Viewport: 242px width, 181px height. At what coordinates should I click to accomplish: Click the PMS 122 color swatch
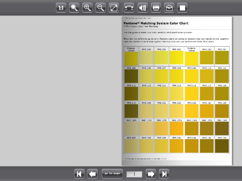tap(176, 111)
